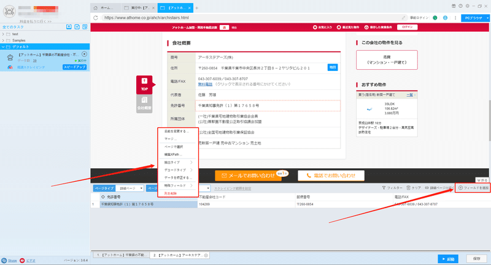Click the 事前ログイン button
Viewport: 491px width, 265px height.
[419, 18]
